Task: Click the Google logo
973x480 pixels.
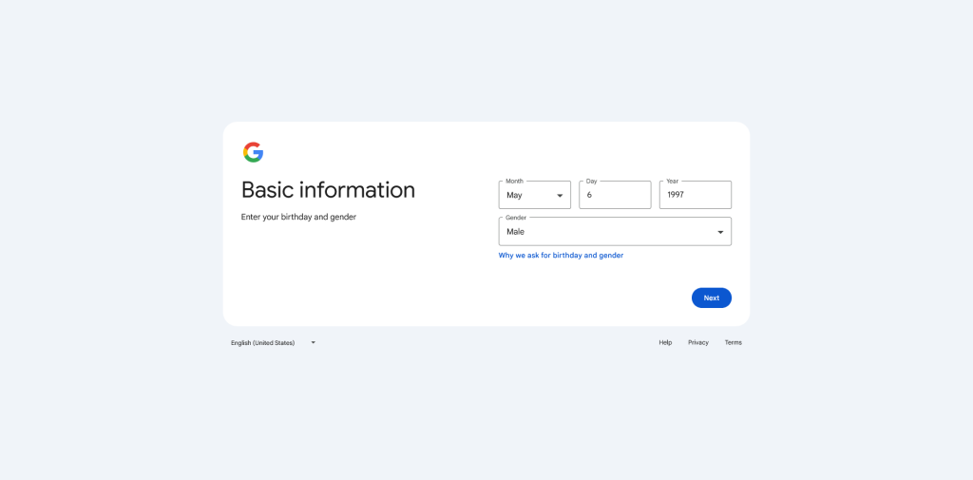Action: (x=253, y=152)
